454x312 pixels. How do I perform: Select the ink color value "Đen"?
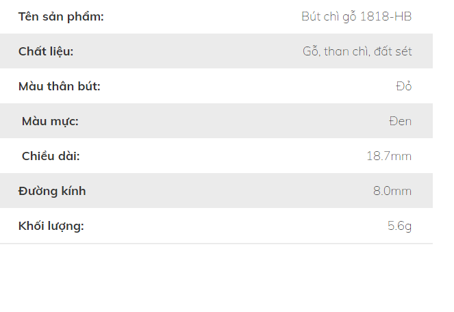tap(400, 121)
